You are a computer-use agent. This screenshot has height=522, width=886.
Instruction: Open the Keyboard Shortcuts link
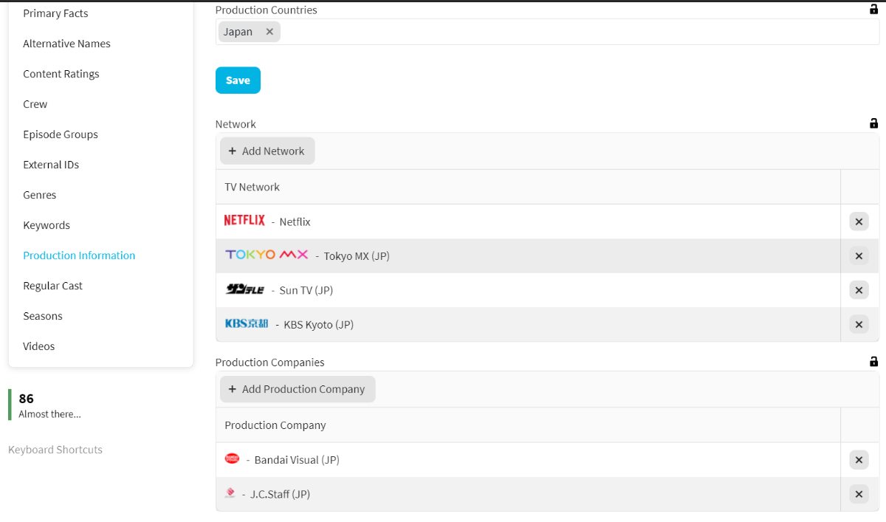[55, 450]
